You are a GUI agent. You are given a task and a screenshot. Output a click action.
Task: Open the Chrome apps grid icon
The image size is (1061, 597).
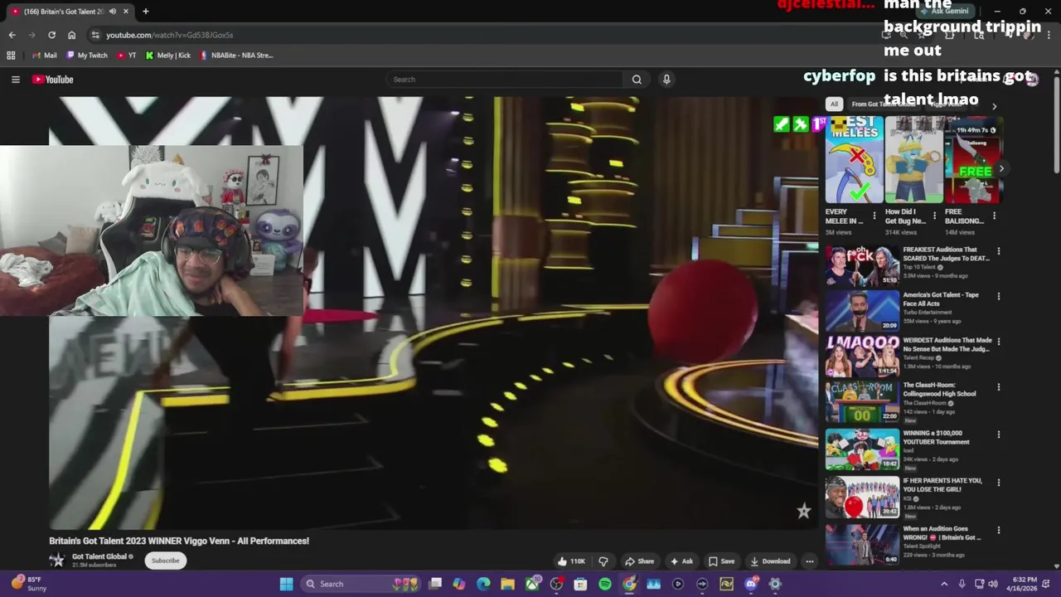click(11, 56)
